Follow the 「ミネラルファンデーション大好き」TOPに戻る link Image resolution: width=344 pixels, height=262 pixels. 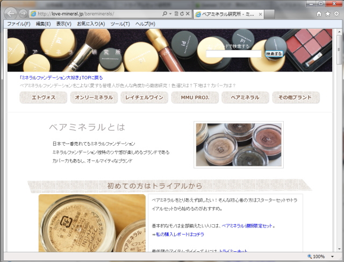click(61, 77)
